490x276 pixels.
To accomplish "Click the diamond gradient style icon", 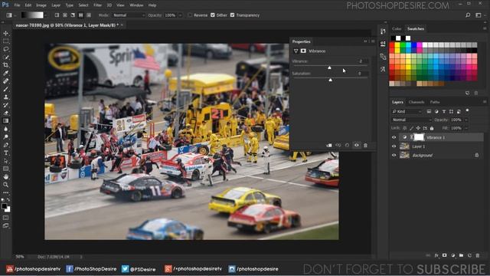I will coord(89,15).
